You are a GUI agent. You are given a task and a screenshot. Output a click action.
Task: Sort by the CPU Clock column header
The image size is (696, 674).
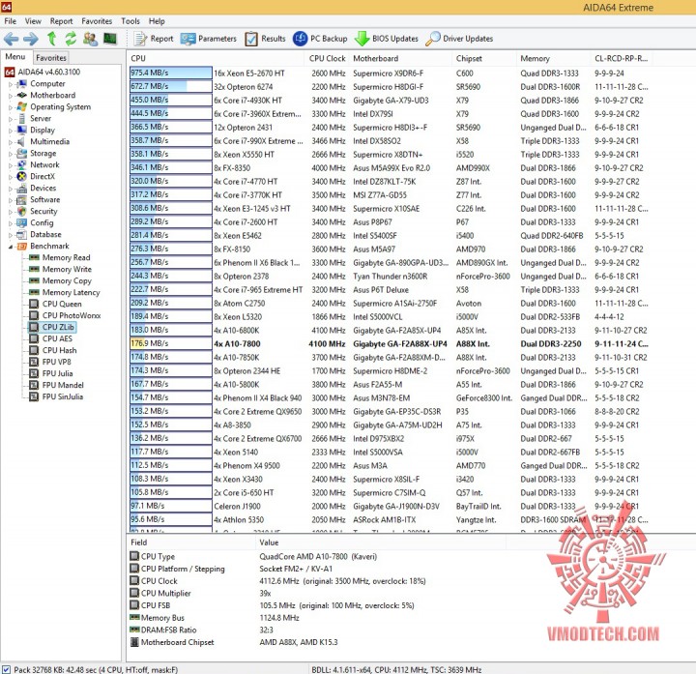coord(327,58)
